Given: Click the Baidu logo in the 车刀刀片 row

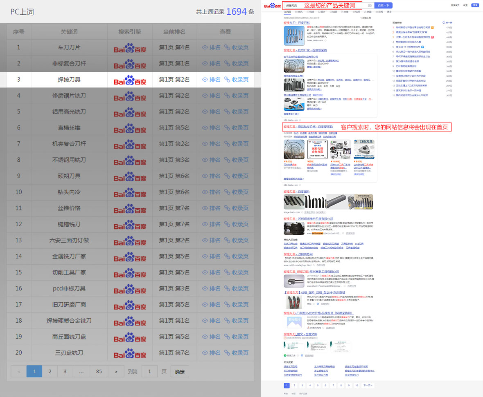Looking at the screenshot, I should (130, 48).
